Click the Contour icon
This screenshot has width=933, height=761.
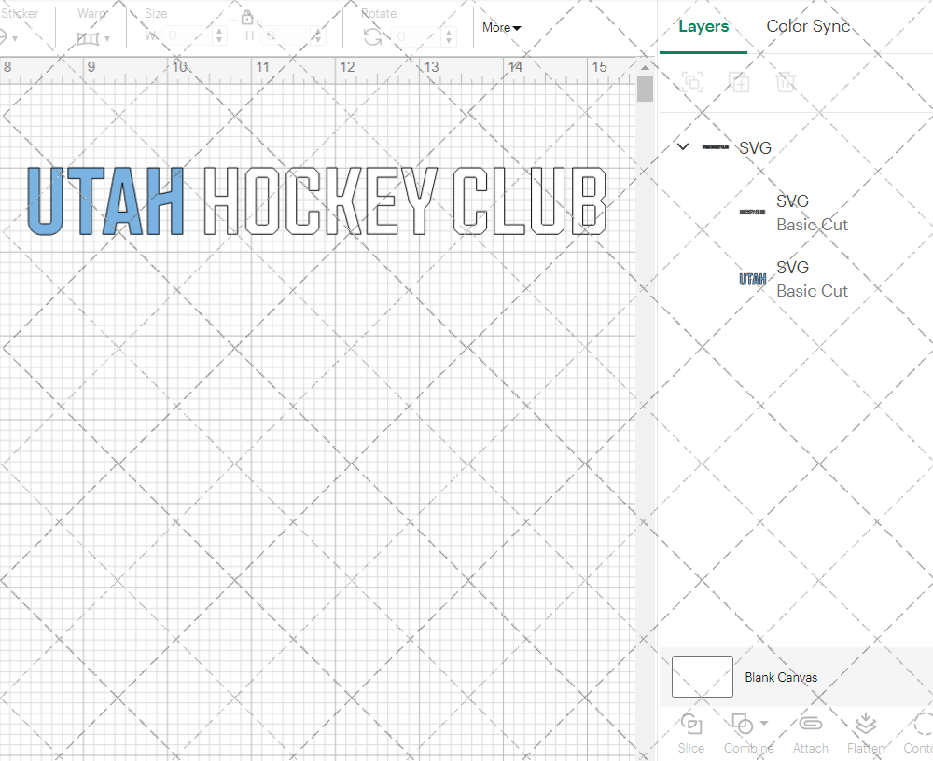tap(922, 725)
